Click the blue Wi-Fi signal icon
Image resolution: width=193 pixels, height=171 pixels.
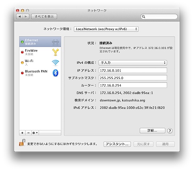tap(55, 63)
